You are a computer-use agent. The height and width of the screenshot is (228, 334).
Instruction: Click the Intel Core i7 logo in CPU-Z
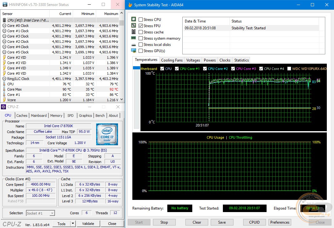click(x=107, y=134)
